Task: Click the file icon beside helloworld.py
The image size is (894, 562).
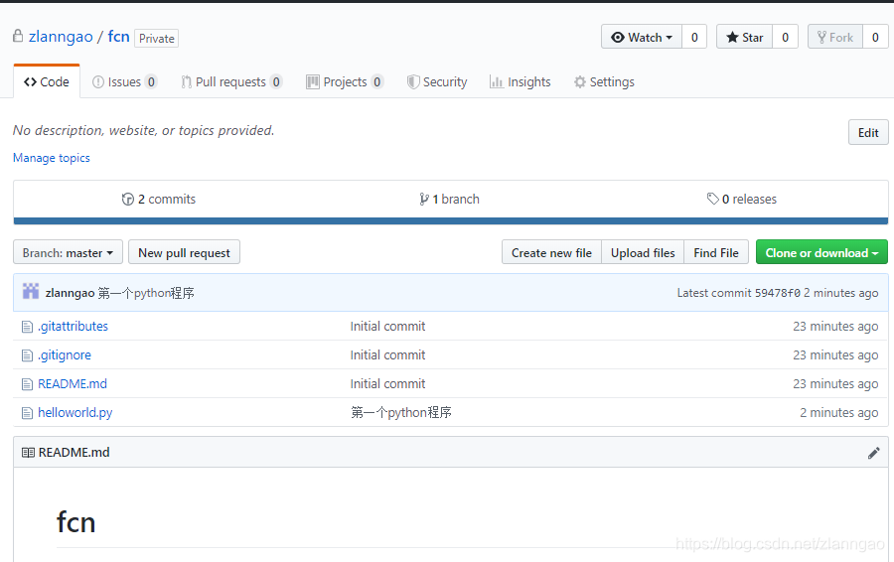Action: [27, 413]
